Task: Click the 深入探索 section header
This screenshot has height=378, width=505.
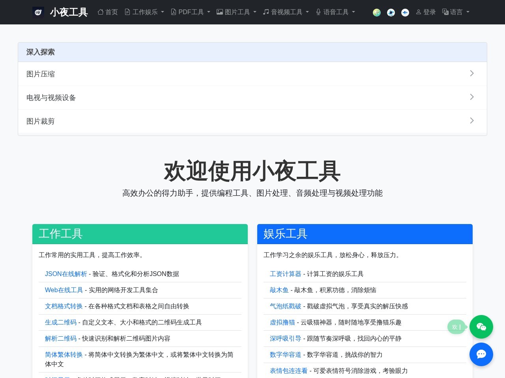Action: pyautogui.click(x=252, y=52)
